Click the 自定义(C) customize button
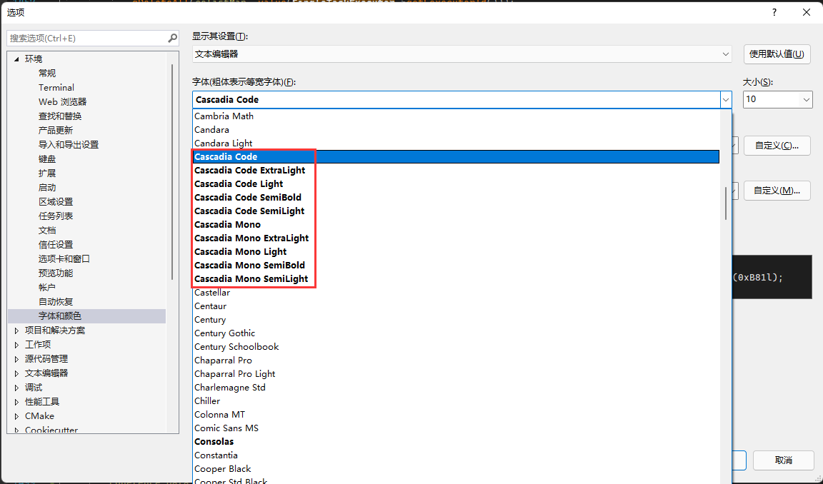Screen dimensions: 823x484 (777, 145)
